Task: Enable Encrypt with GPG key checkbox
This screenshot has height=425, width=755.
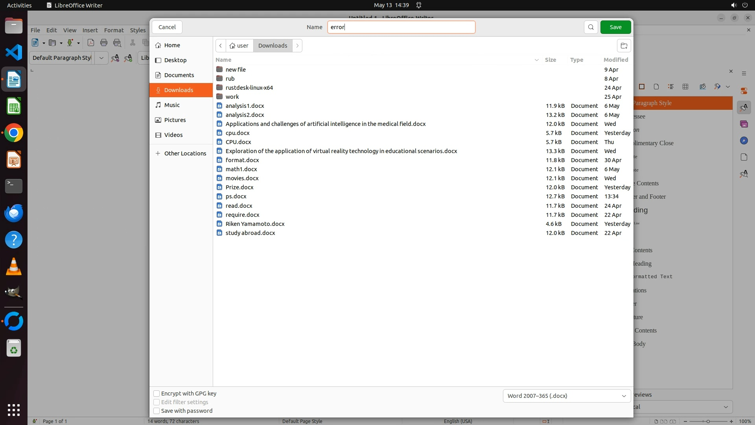Action: [157, 394]
